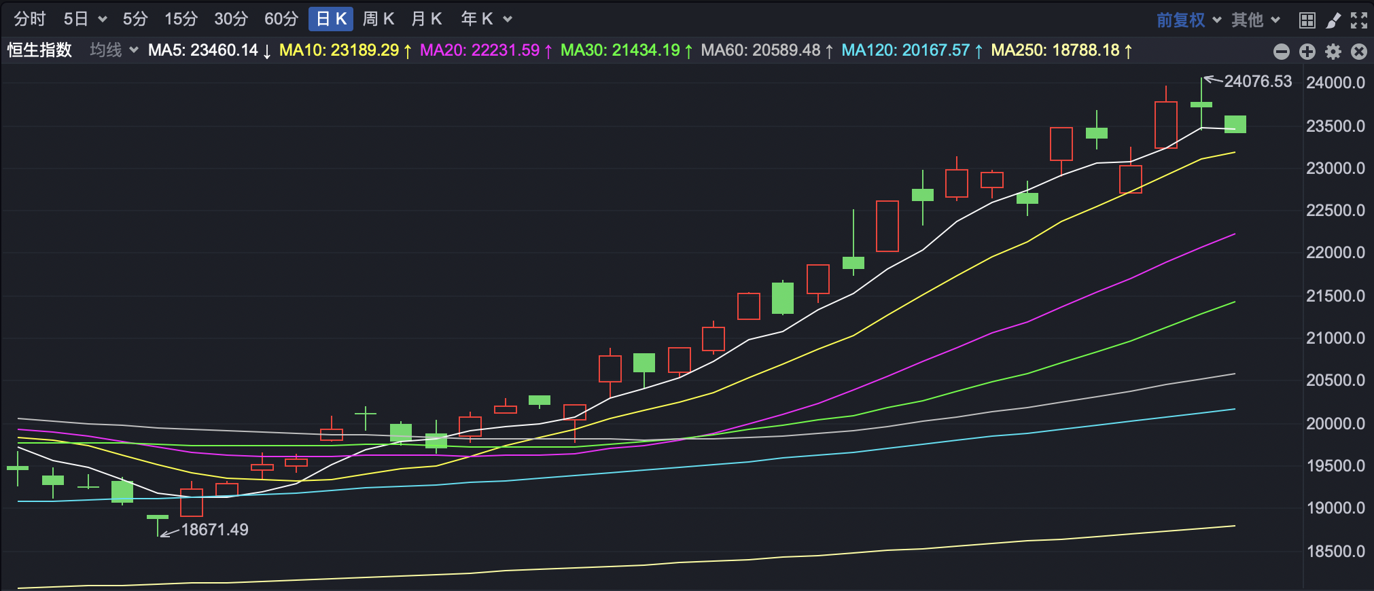Image resolution: width=1374 pixels, height=591 pixels.
Task: Open moving average settings gear
Action: point(1333,52)
